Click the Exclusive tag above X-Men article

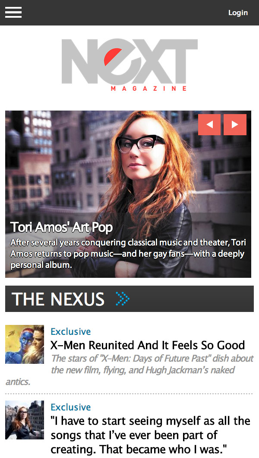tap(71, 331)
